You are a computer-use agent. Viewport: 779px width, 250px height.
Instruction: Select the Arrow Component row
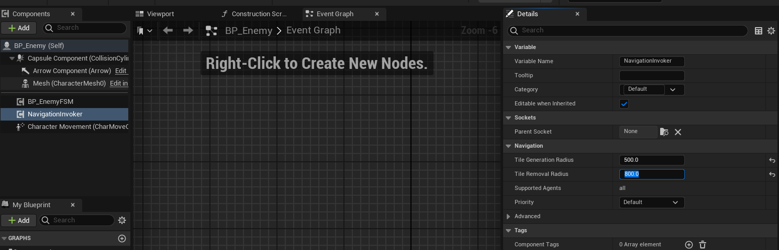72,70
